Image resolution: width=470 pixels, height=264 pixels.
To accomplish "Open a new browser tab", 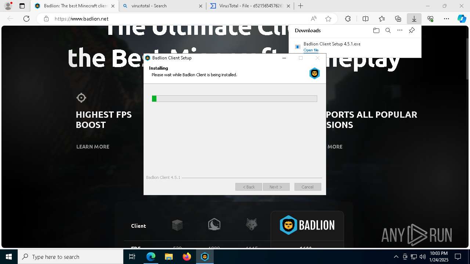I will (301, 6).
